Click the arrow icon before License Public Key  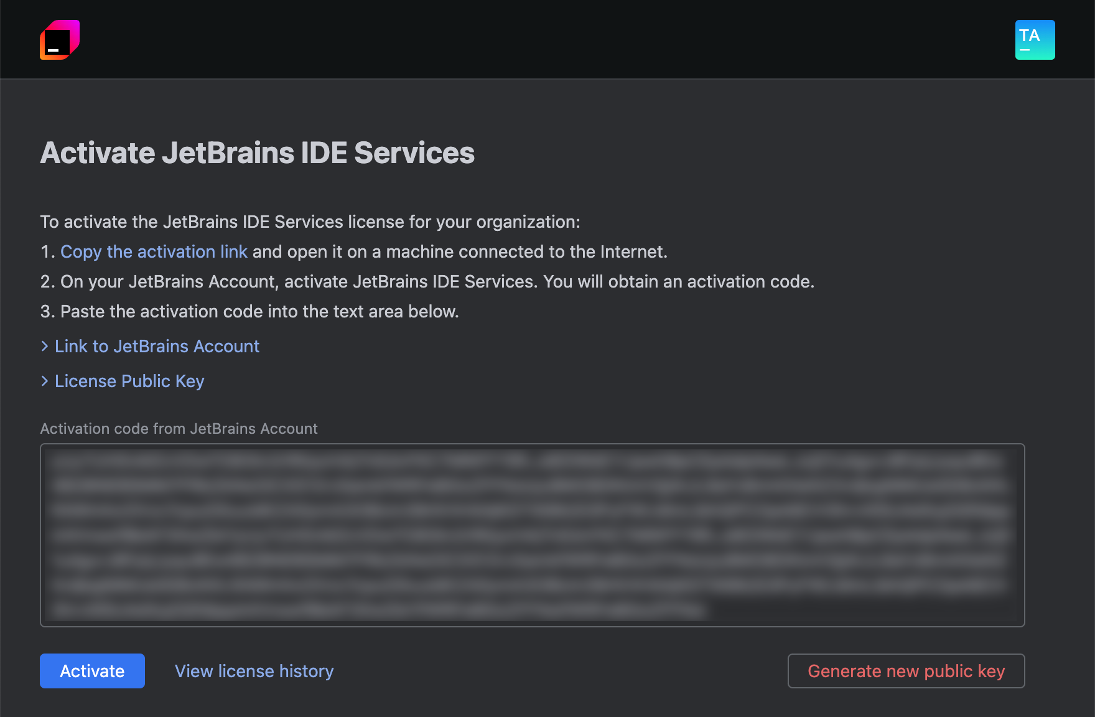point(45,381)
